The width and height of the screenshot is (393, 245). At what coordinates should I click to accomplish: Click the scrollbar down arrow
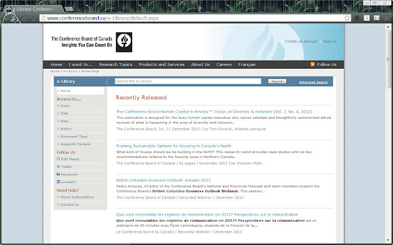(x=388, y=240)
